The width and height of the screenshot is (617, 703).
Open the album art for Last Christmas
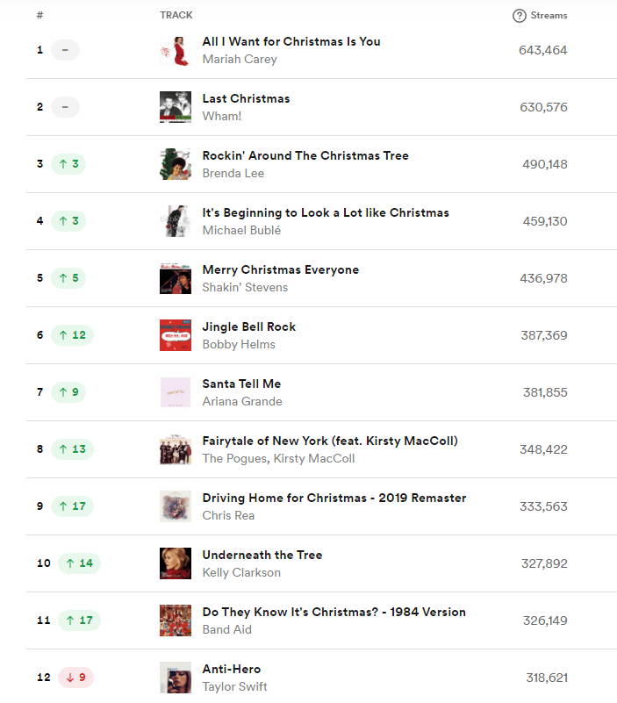[175, 106]
